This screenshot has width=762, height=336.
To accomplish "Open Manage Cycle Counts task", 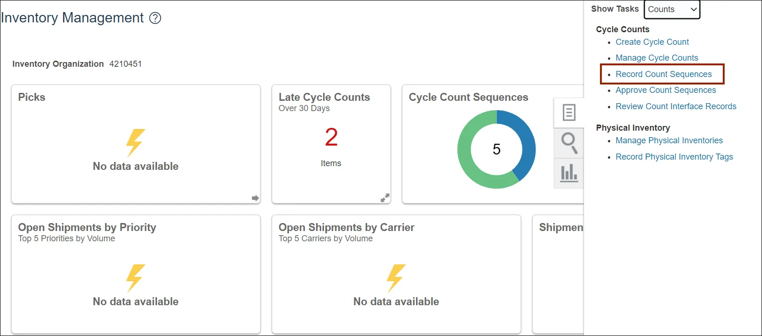I will tap(656, 58).
